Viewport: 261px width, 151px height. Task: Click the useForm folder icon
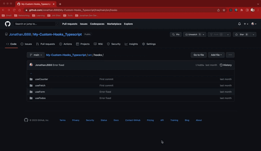(31, 92)
